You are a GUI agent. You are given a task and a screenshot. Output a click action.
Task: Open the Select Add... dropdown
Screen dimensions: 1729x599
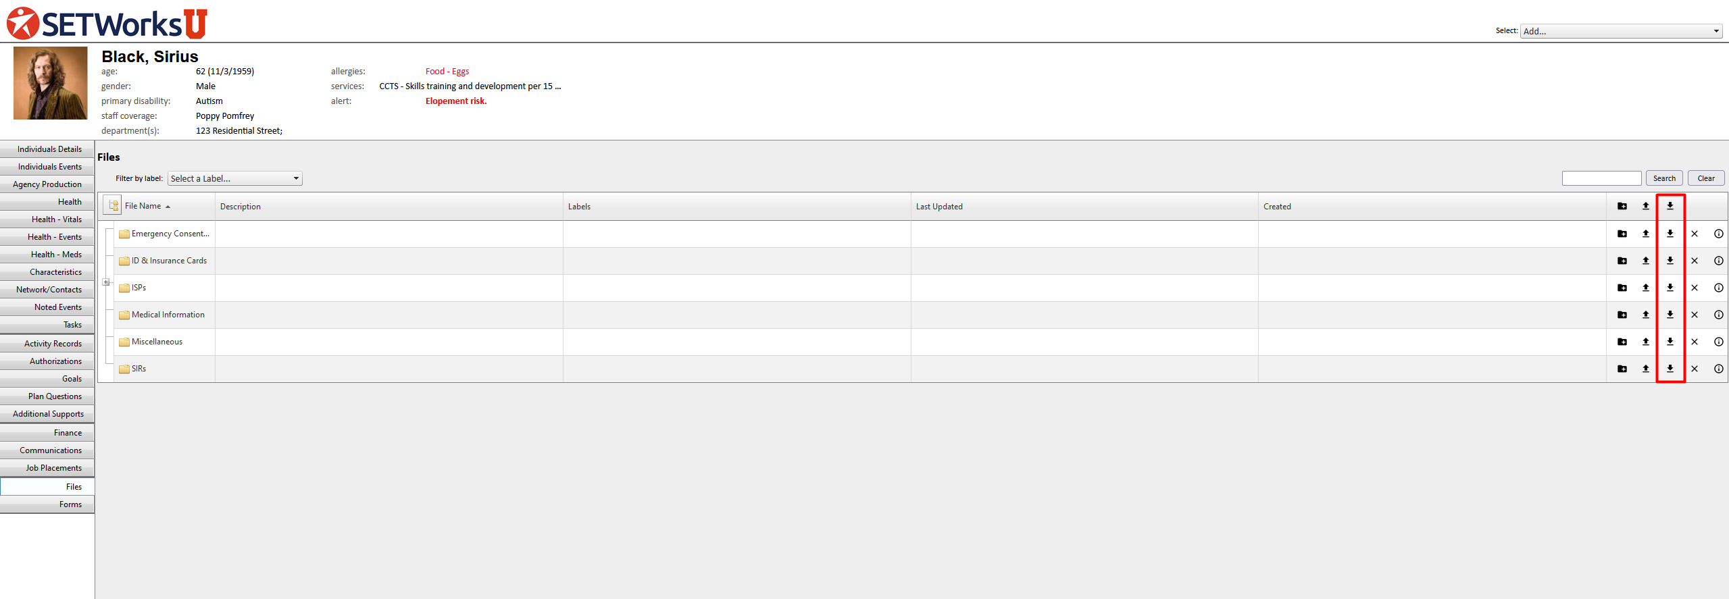[x=1620, y=31]
